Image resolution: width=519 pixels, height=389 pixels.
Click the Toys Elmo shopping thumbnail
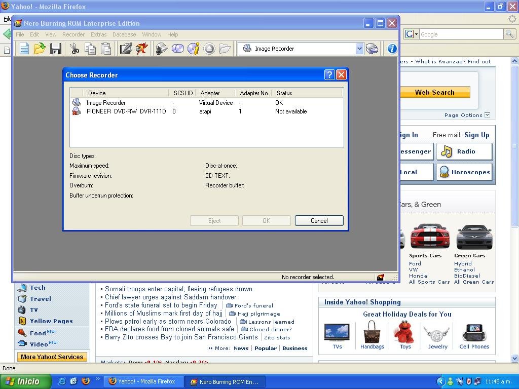(x=404, y=332)
